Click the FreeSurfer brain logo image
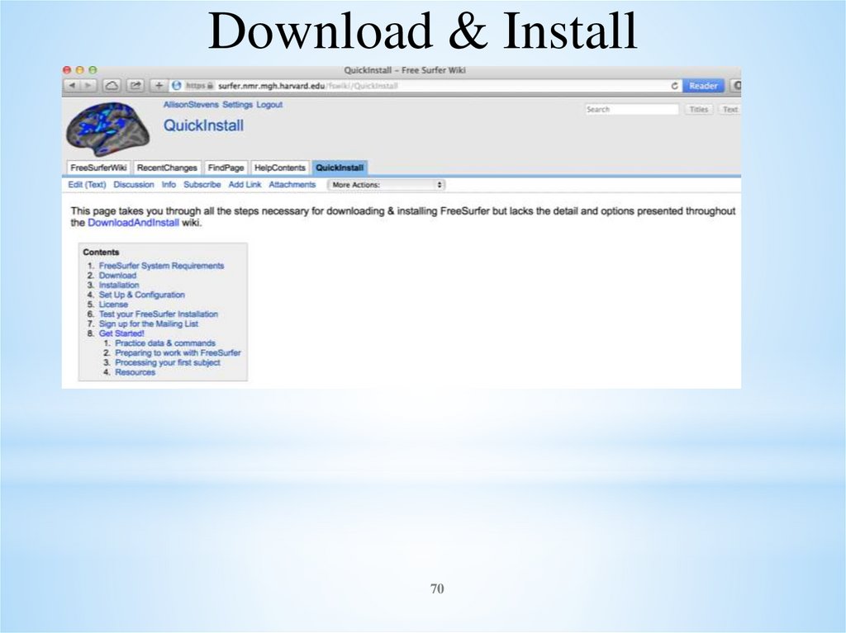Screen dimensions: 846x633 (107, 128)
